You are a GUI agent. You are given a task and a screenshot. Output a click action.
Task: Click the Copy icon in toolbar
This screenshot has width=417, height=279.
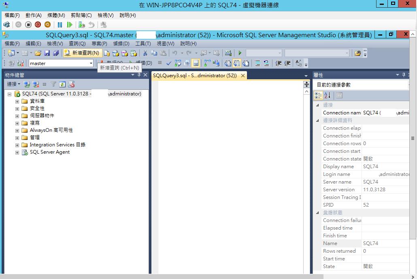[154, 53]
